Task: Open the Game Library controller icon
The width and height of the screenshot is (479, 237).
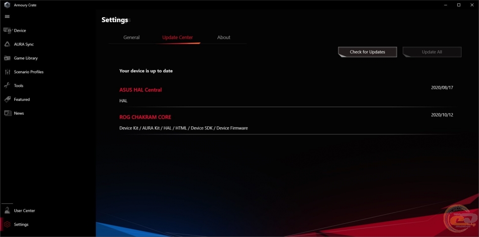Action: click(x=7, y=58)
